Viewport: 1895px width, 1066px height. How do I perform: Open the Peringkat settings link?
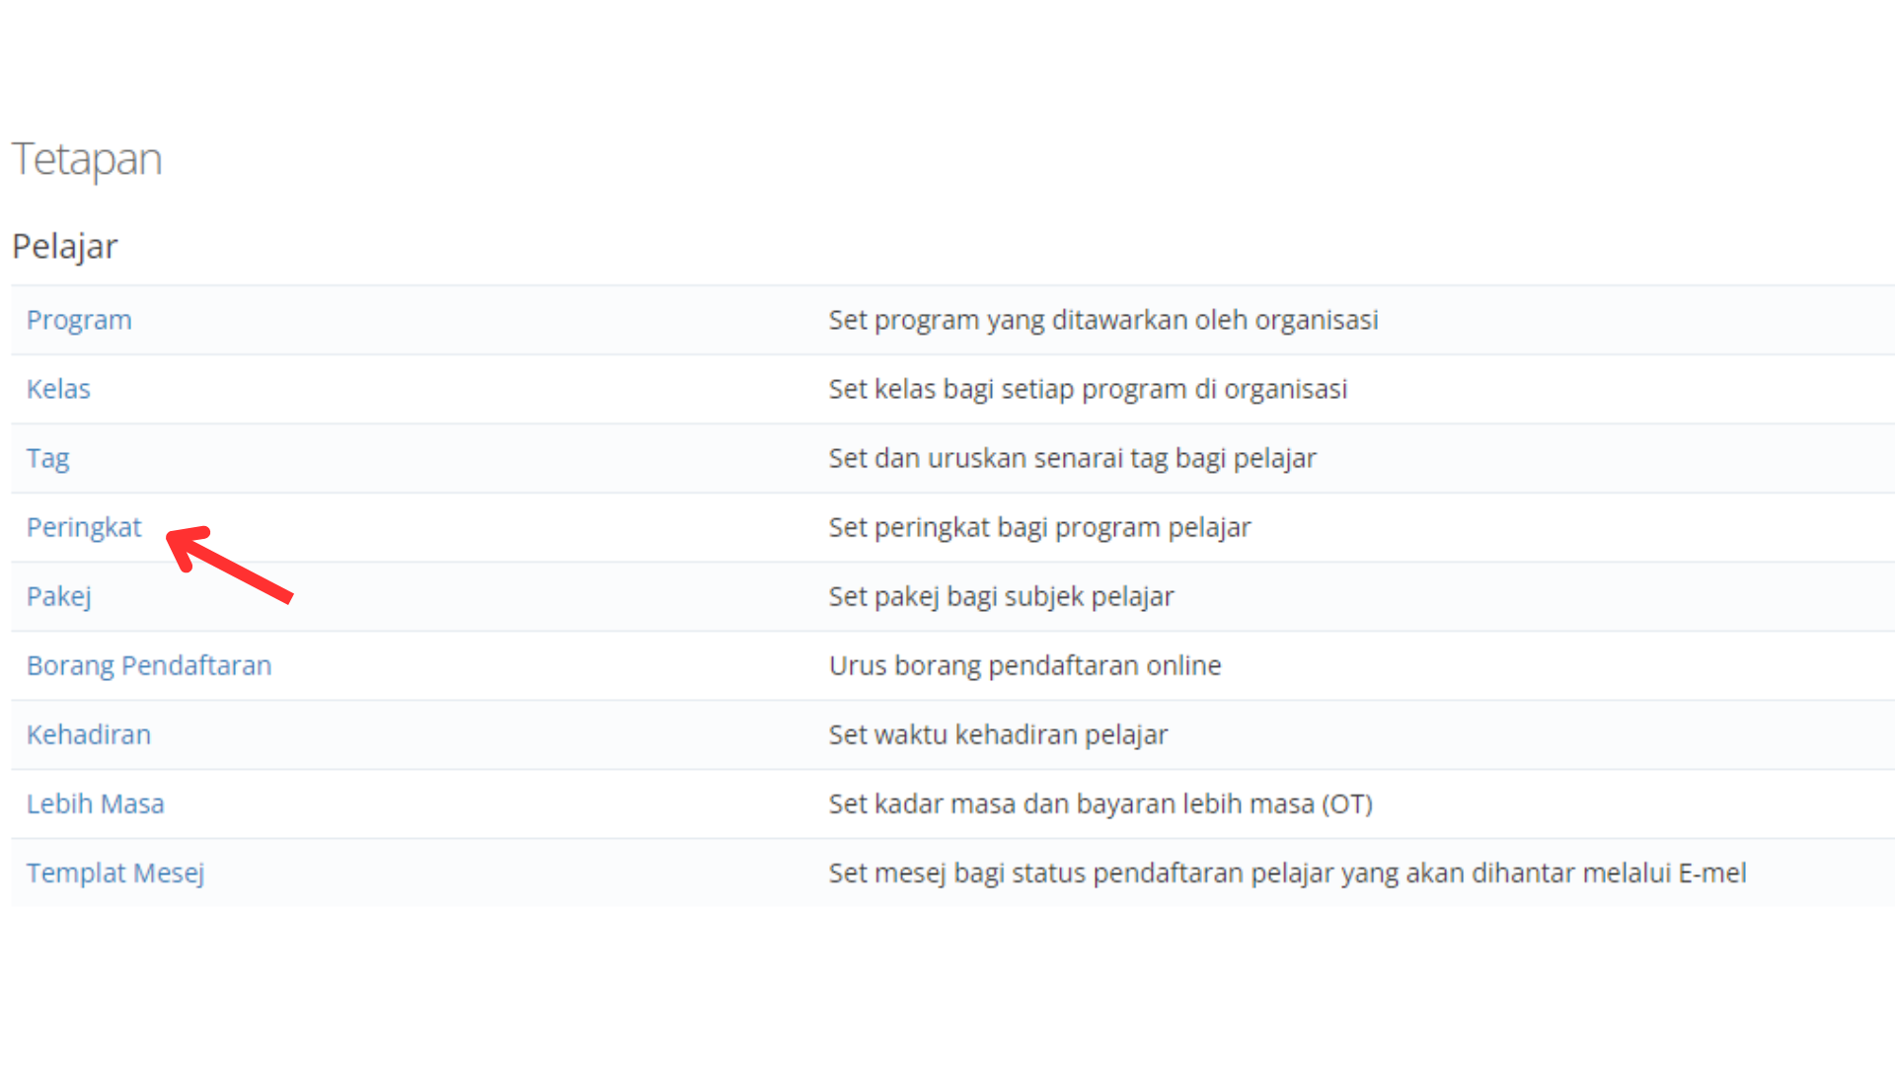84,526
